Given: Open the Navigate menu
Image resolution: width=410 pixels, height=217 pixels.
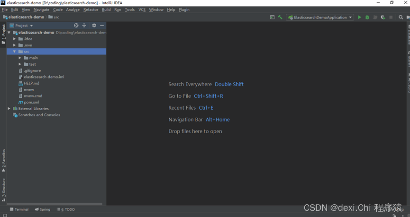Looking at the screenshot, I should pyautogui.click(x=41, y=9).
